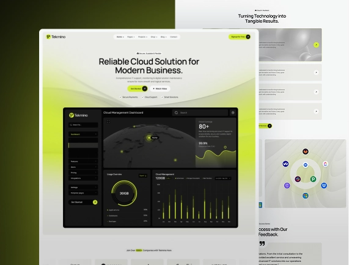Open the Home dropdown in the top navigation
Viewport: 349px width, 265px height.
pyautogui.click(x=120, y=37)
